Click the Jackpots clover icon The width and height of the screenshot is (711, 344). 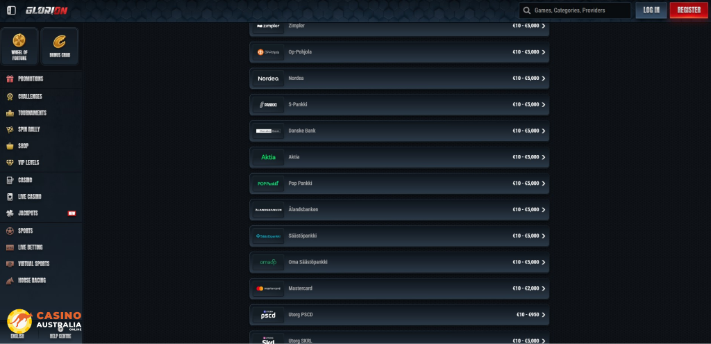click(x=10, y=213)
